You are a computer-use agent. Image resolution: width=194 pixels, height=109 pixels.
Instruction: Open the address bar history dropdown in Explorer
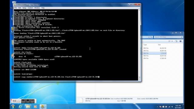point(149,37)
